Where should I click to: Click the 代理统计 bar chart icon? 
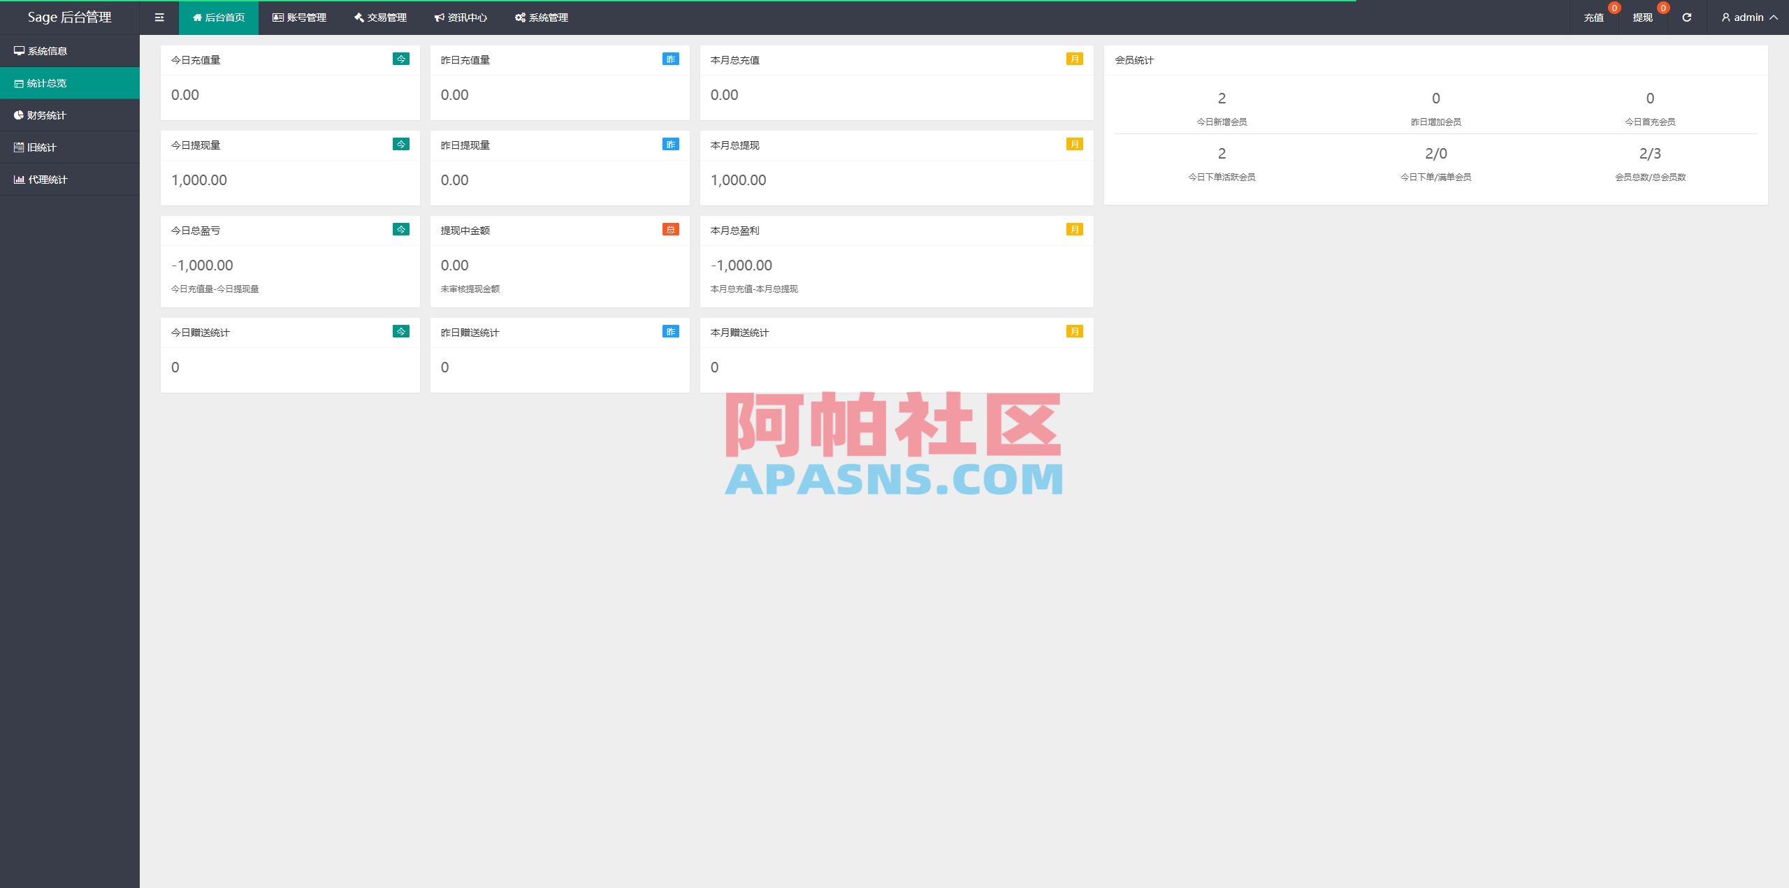(19, 179)
